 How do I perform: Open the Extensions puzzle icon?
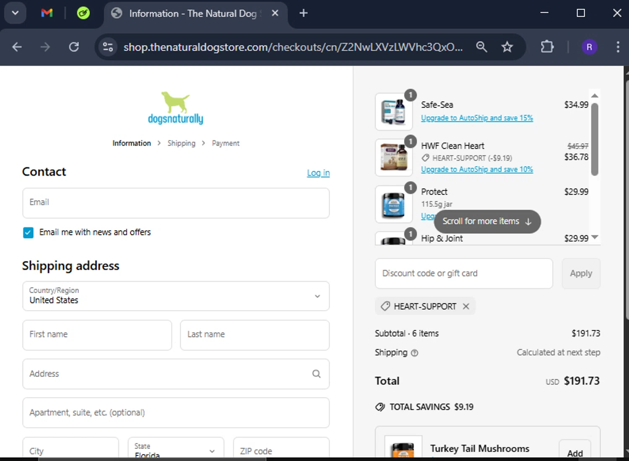tap(547, 47)
